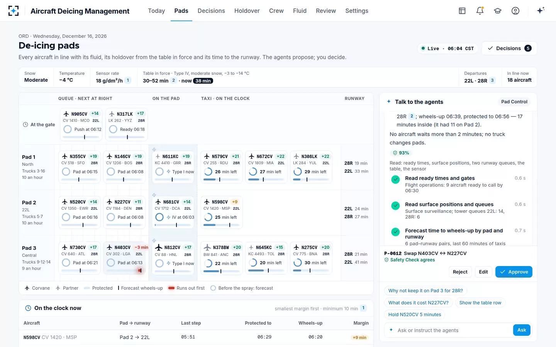Open the Settings tab
Screen dimensions: 556x347
357,11
